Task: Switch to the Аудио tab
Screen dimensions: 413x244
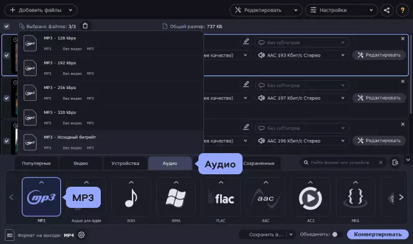Action: pyautogui.click(x=170, y=163)
